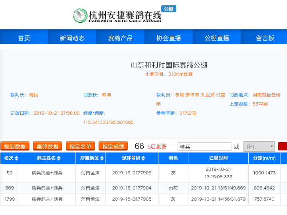Select rank cell 50
This screenshot has width=287, height=215.
pos(10,173)
